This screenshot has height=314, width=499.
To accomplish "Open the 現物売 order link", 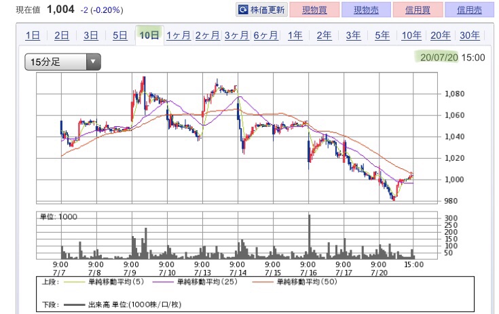I will coord(366,10).
